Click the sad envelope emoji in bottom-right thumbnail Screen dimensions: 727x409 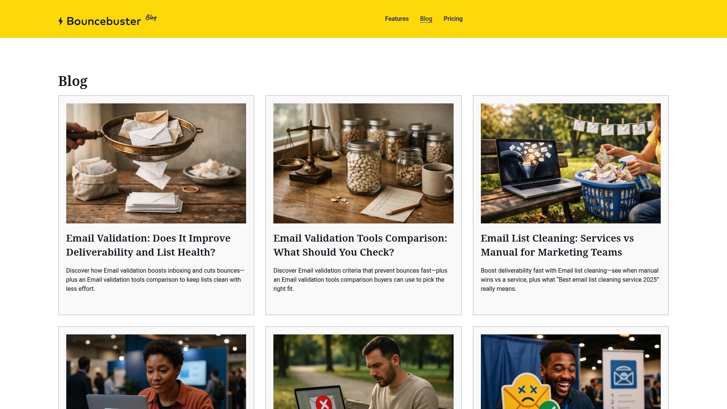(x=526, y=392)
